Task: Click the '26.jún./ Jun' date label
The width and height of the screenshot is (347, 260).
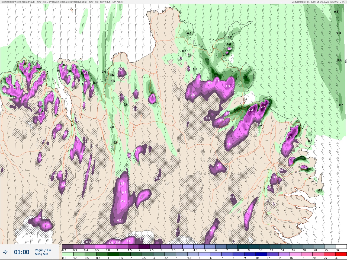Action: (43, 250)
